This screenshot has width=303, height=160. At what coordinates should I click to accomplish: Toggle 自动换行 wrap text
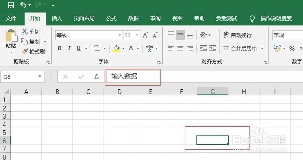click(237, 35)
